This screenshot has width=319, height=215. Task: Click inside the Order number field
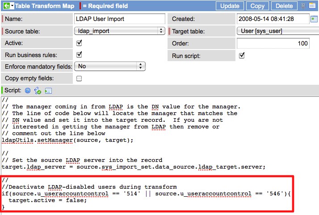273,43
